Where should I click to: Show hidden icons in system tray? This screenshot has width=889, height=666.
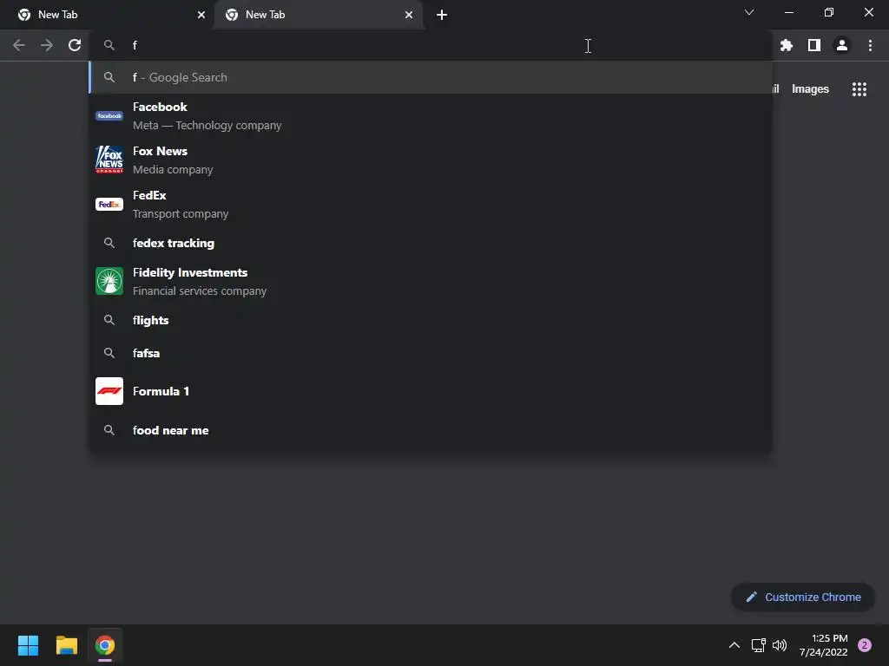pos(734,645)
